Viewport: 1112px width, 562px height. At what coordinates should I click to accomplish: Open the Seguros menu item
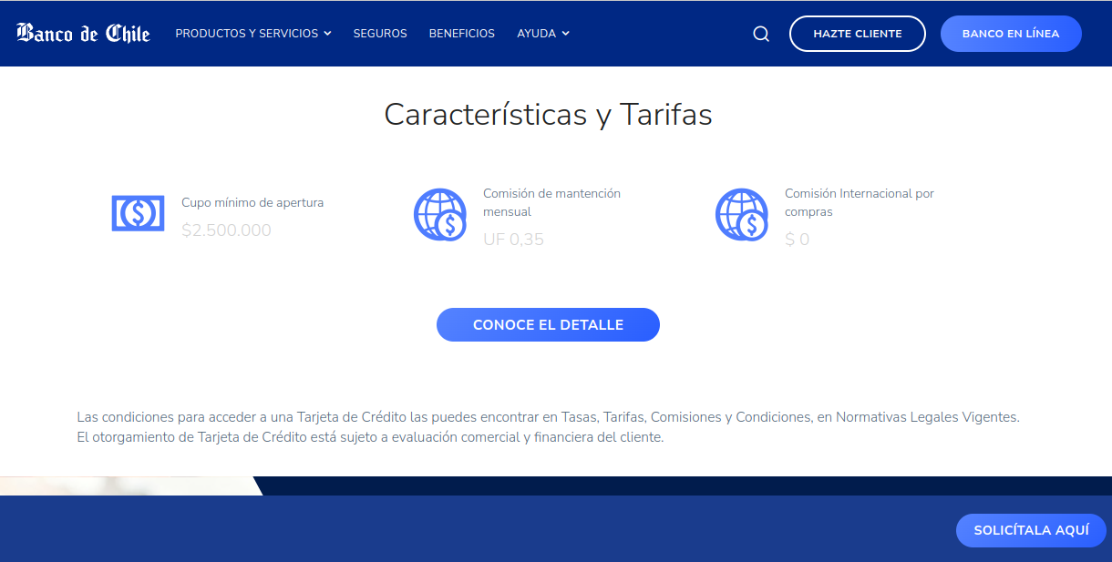tap(380, 34)
